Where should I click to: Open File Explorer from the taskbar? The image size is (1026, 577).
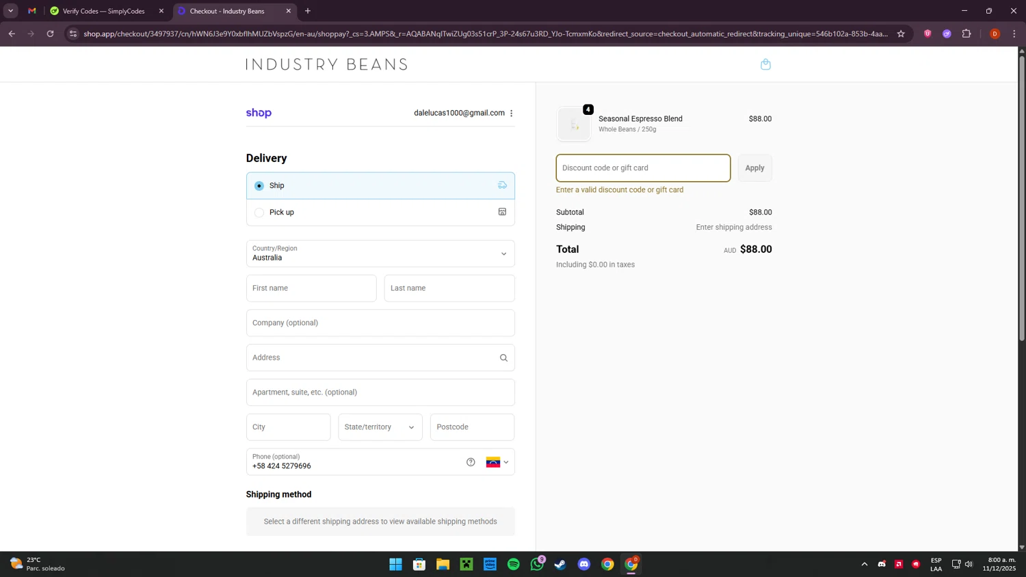tap(443, 564)
